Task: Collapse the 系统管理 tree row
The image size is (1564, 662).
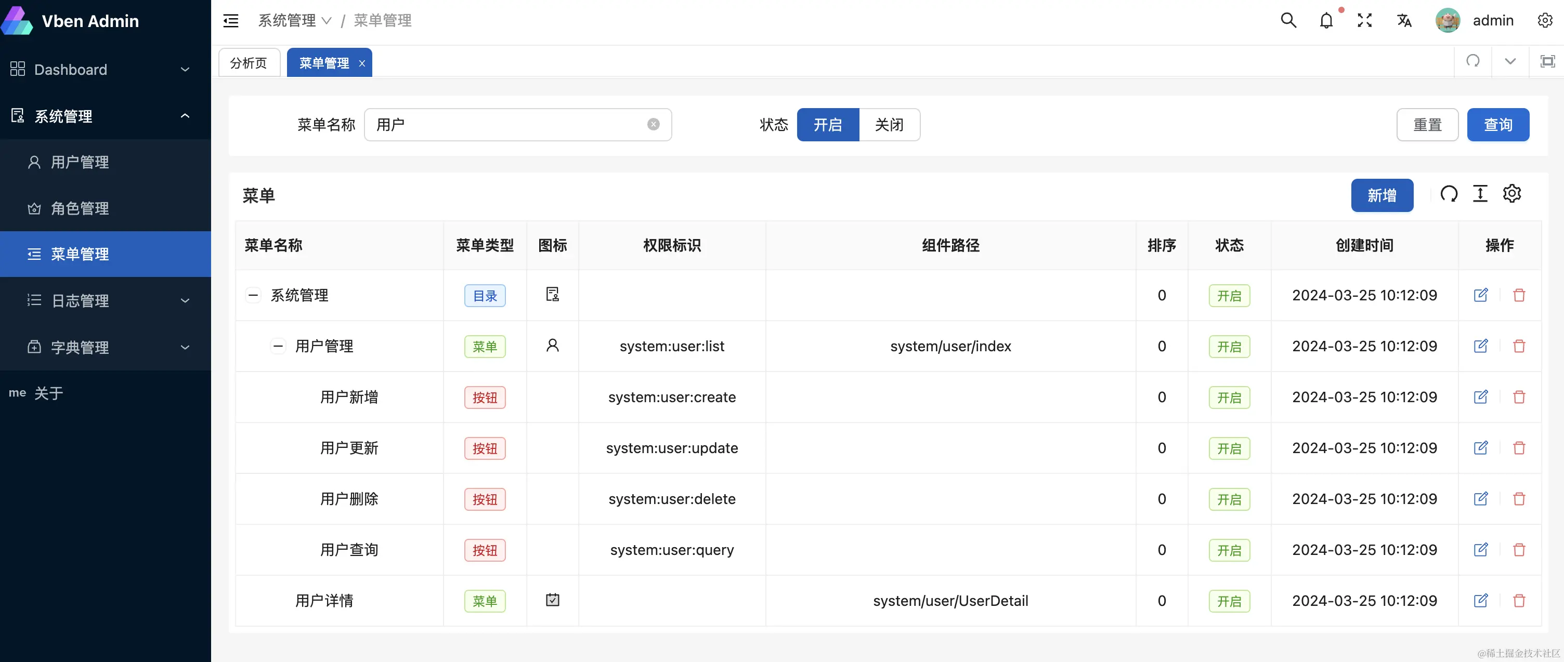Action: (253, 296)
